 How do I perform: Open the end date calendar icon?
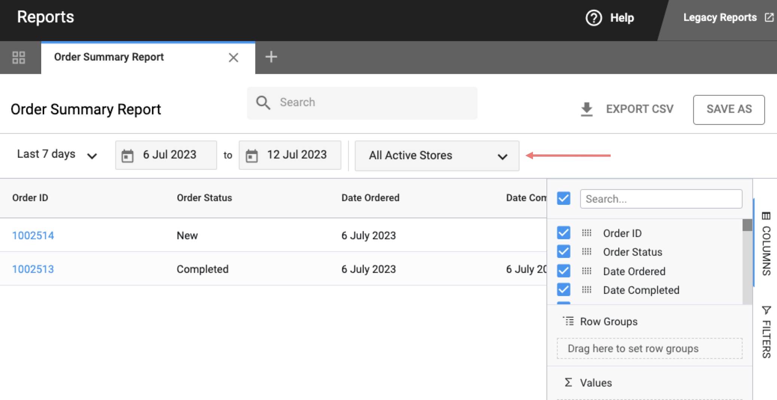[252, 156]
